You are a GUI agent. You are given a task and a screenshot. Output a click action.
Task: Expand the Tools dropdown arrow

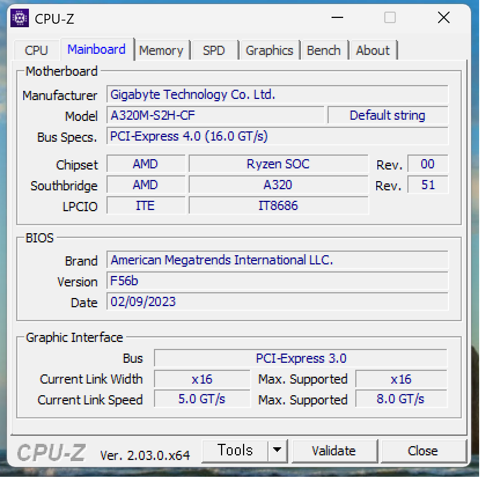278,451
